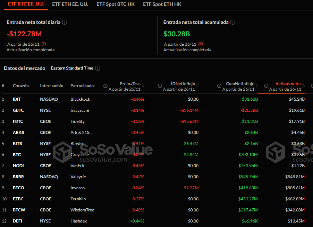Click the Patrocinador column header

pos(83,86)
